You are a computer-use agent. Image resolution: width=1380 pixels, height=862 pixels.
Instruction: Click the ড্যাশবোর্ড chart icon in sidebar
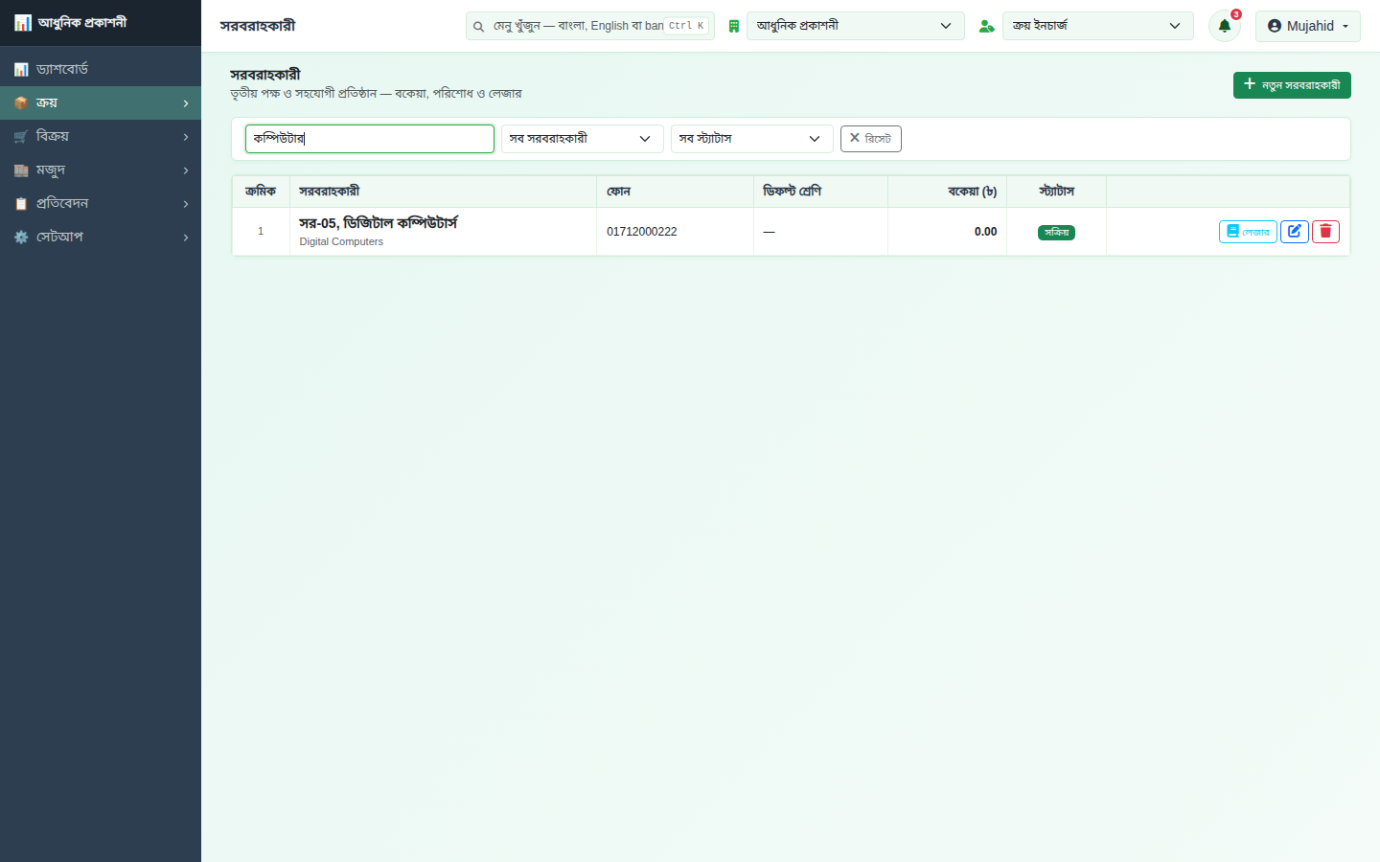click(x=21, y=69)
